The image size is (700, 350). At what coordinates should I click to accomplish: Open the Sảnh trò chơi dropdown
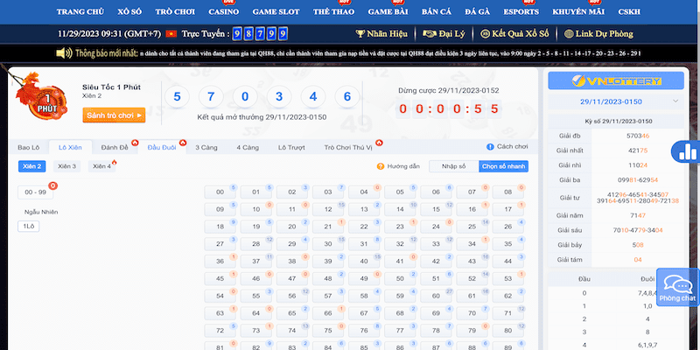tap(113, 115)
